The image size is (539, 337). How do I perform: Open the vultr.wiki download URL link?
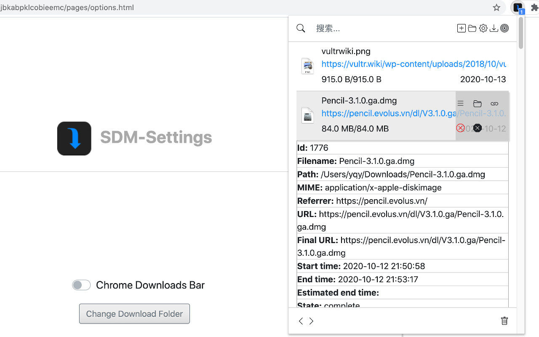[414, 64]
